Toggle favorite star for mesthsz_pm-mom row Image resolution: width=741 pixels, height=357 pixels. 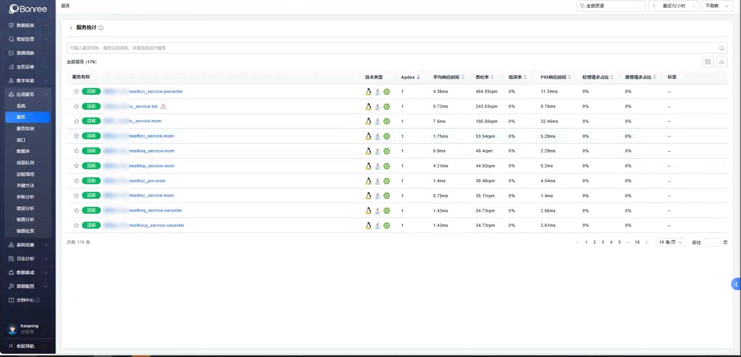(76, 181)
